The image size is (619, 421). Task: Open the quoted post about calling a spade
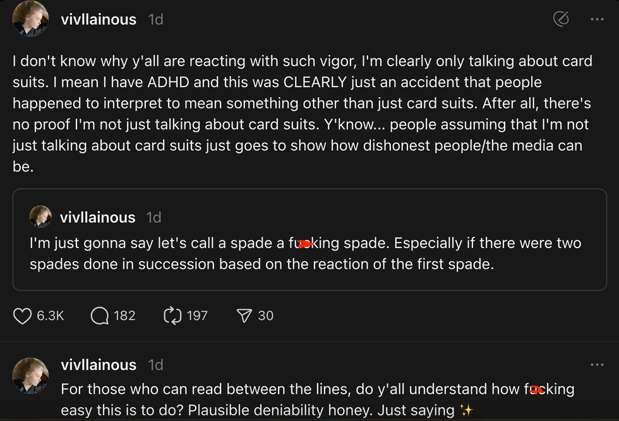tap(309, 254)
